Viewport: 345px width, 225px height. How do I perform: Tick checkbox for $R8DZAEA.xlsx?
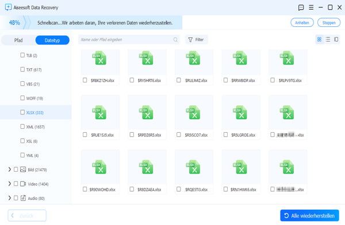click(x=132, y=189)
